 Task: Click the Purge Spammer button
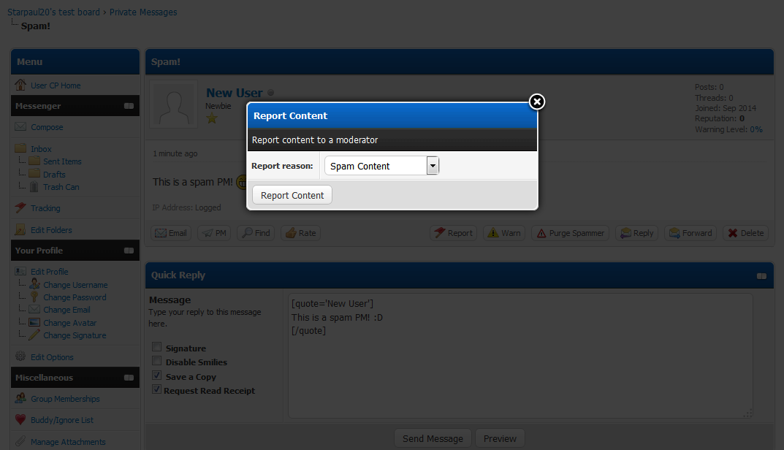pyautogui.click(x=570, y=233)
